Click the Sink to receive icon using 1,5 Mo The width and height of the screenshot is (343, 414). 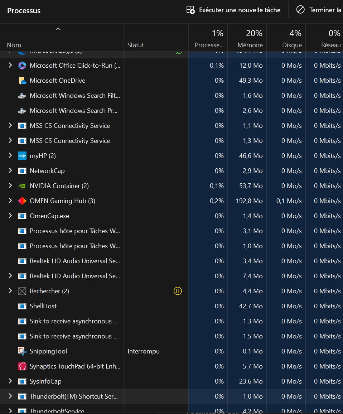coord(22,336)
